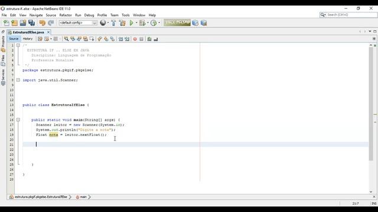Click the split editor icon at toolbar right
This screenshot has width=378, height=212.
[x=374, y=39]
